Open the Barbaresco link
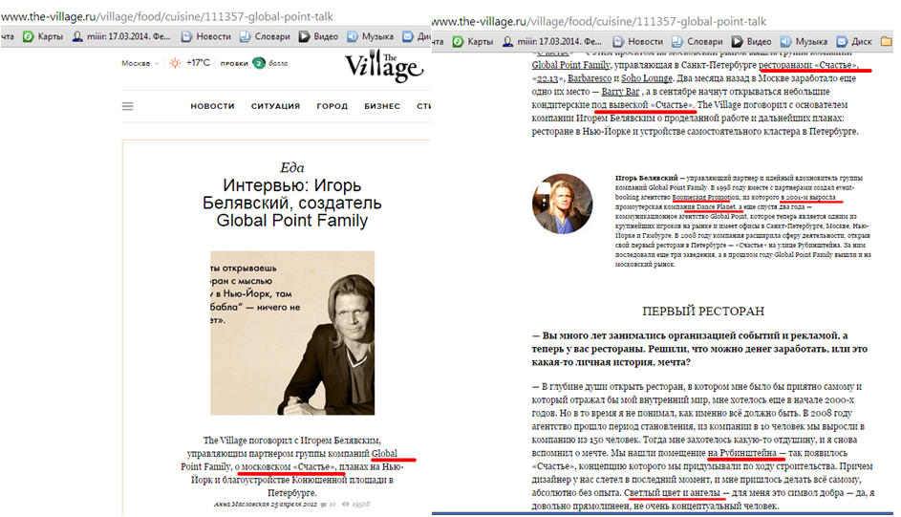 click(590, 78)
